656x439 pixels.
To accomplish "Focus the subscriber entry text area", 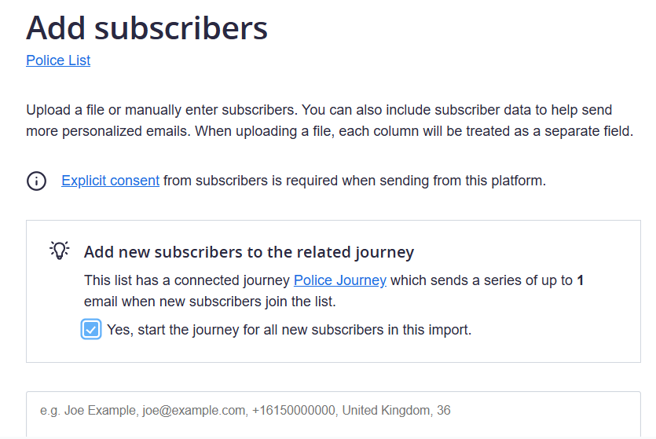I will click(333, 414).
